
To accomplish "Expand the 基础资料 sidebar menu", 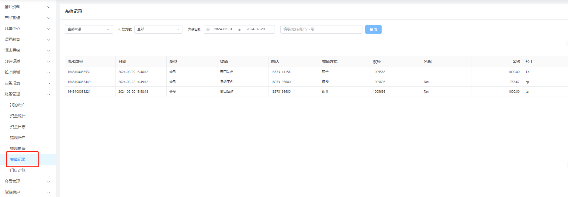I will pos(27,7).
